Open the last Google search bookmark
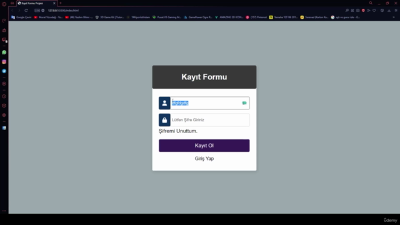Image resolution: width=400 pixels, height=225 pixels. point(346,17)
